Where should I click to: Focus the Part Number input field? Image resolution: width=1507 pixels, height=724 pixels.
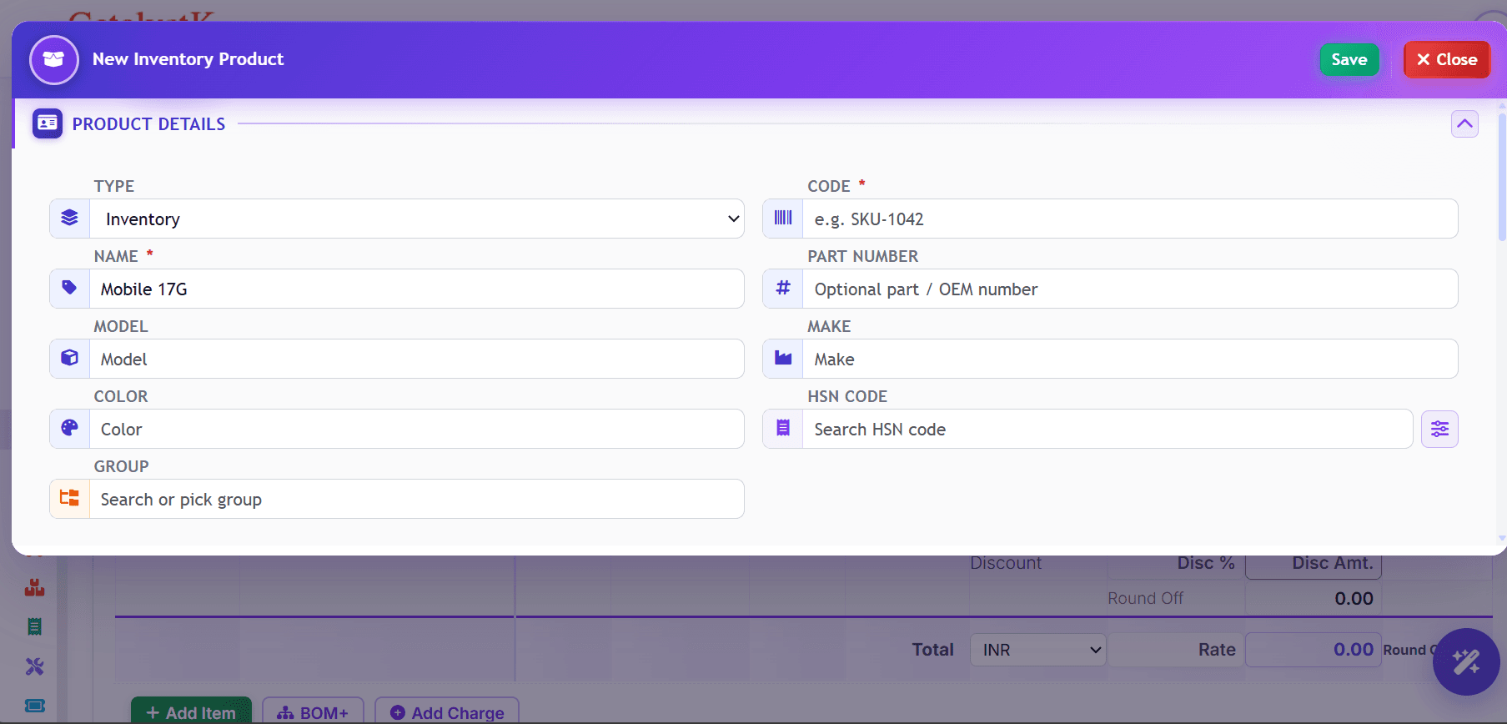point(1130,289)
